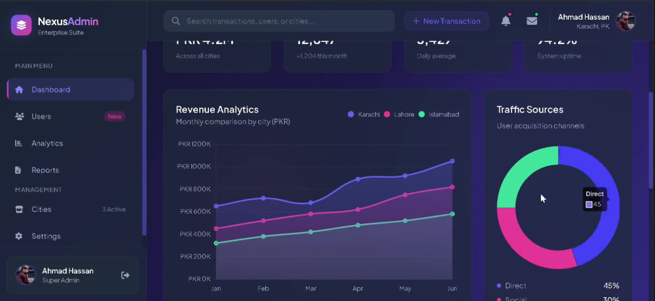655x301 pixels.
Task: Click the Users group icon
Action: (19, 116)
